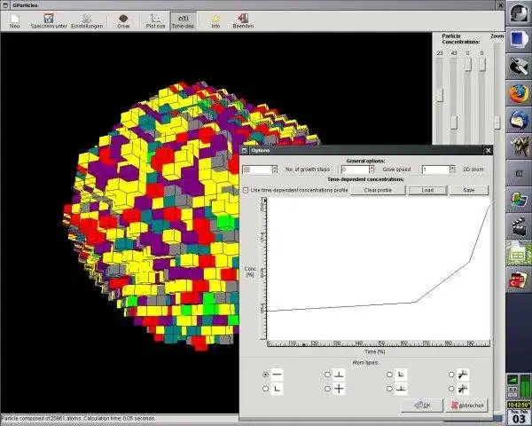Click the dock calendar date showing 03
532x426 pixels.
(x=519, y=417)
